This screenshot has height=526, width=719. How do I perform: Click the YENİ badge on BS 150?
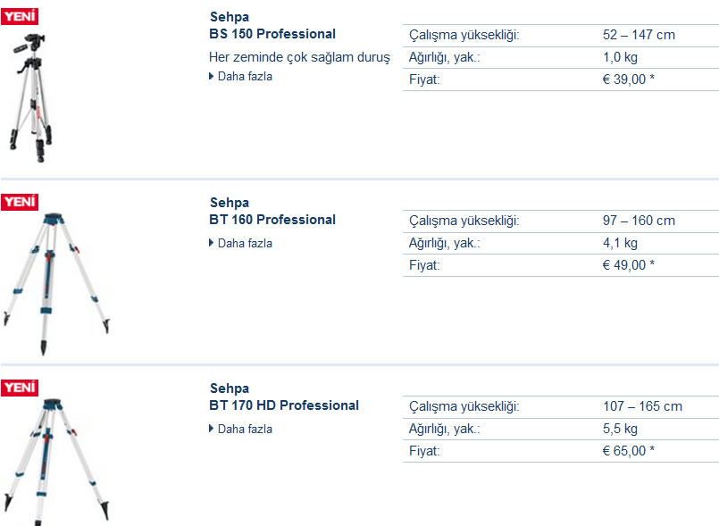(x=20, y=16)
